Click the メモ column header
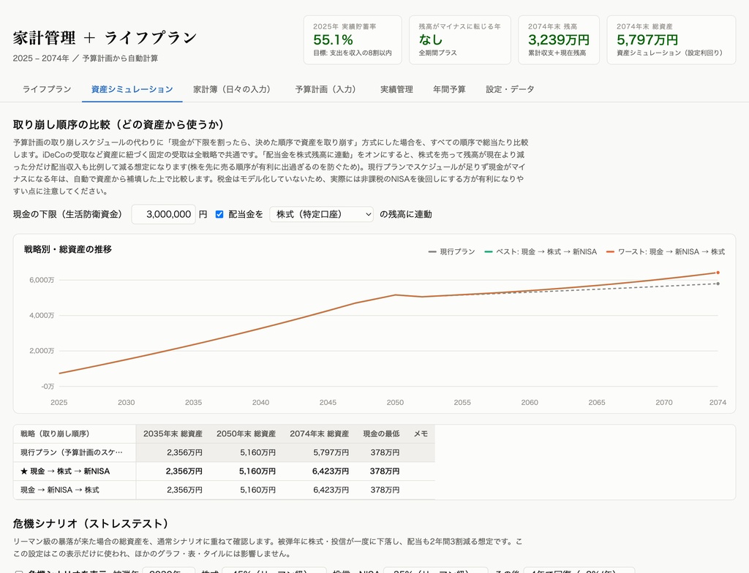 (x=421, y=433)
